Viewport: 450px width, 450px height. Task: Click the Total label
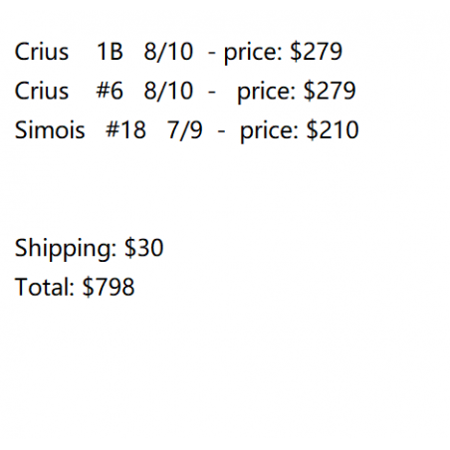coord(45,287)
